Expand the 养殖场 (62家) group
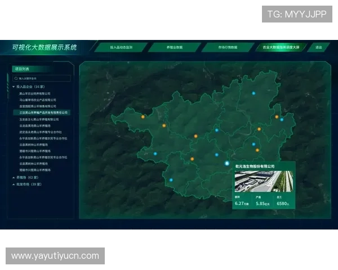The image size is (338, 270). 14,178
